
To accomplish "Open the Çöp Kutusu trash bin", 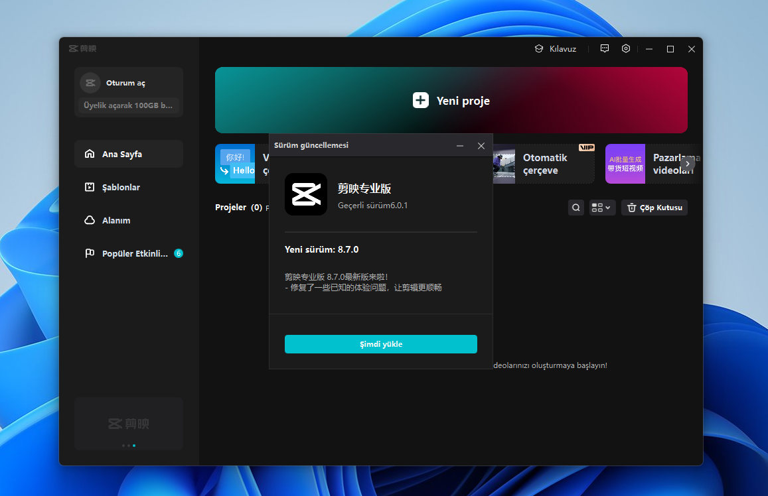I will (x=654, y=208).
